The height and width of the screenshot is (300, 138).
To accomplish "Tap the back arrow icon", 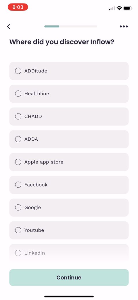I will coord(9,26).
